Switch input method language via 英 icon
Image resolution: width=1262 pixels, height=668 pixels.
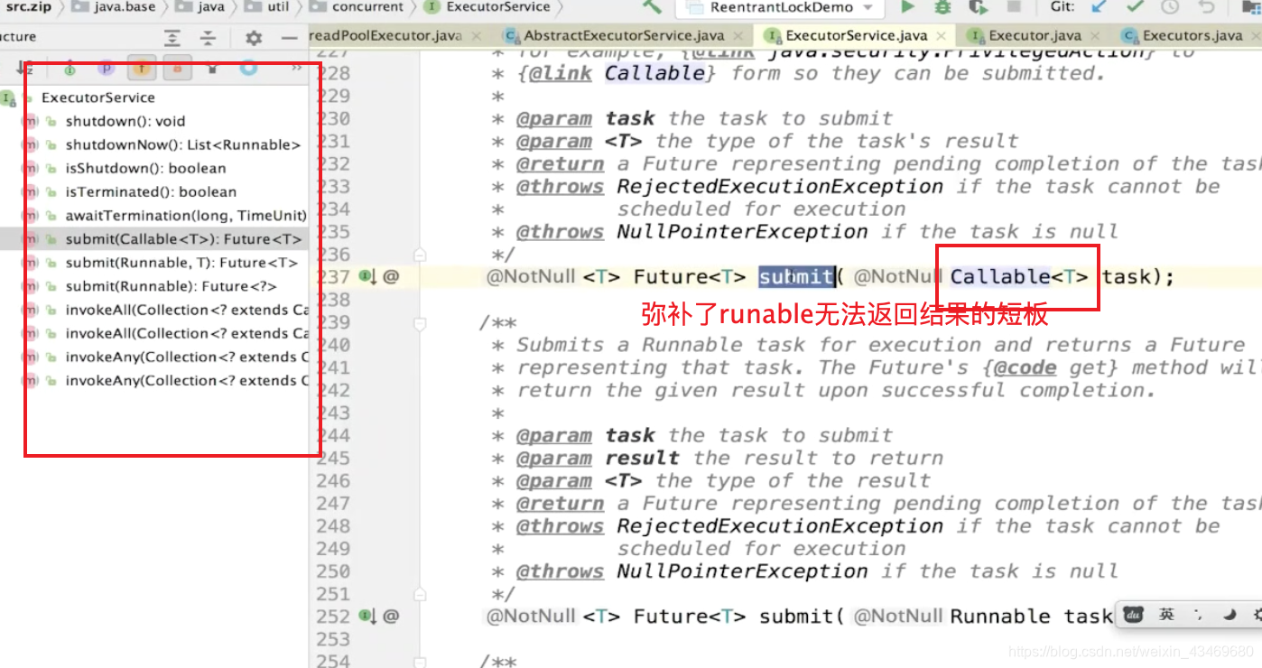(x=1167, y=615)
